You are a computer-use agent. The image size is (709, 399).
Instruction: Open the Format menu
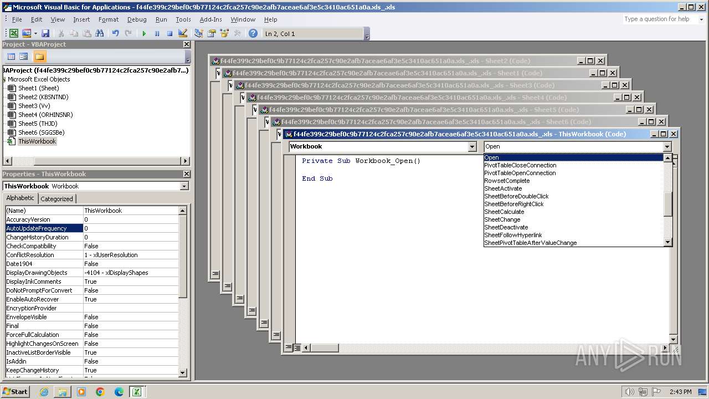(109, 19)
